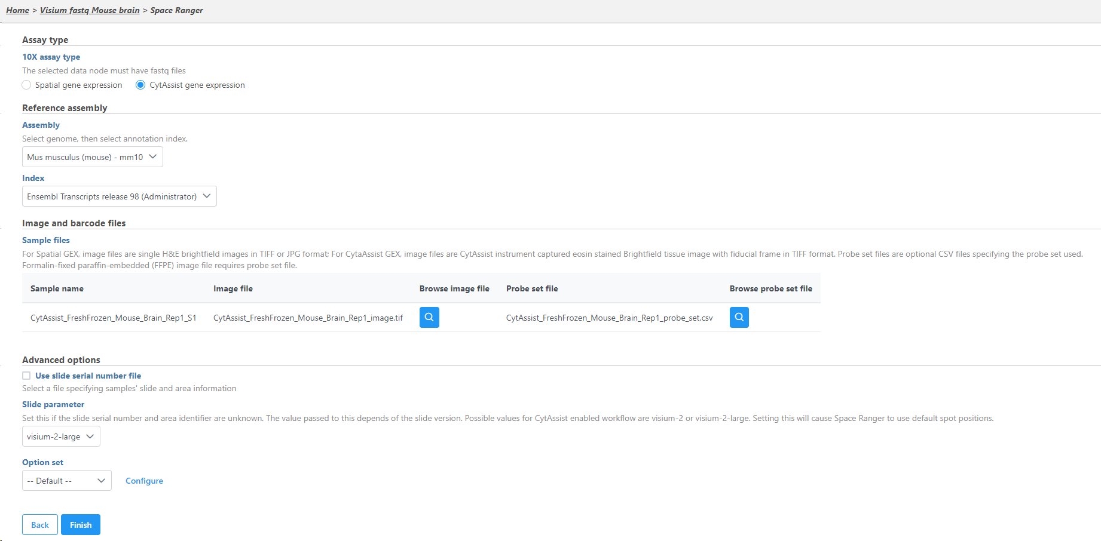Click the Sample name column header

[57, 288]
